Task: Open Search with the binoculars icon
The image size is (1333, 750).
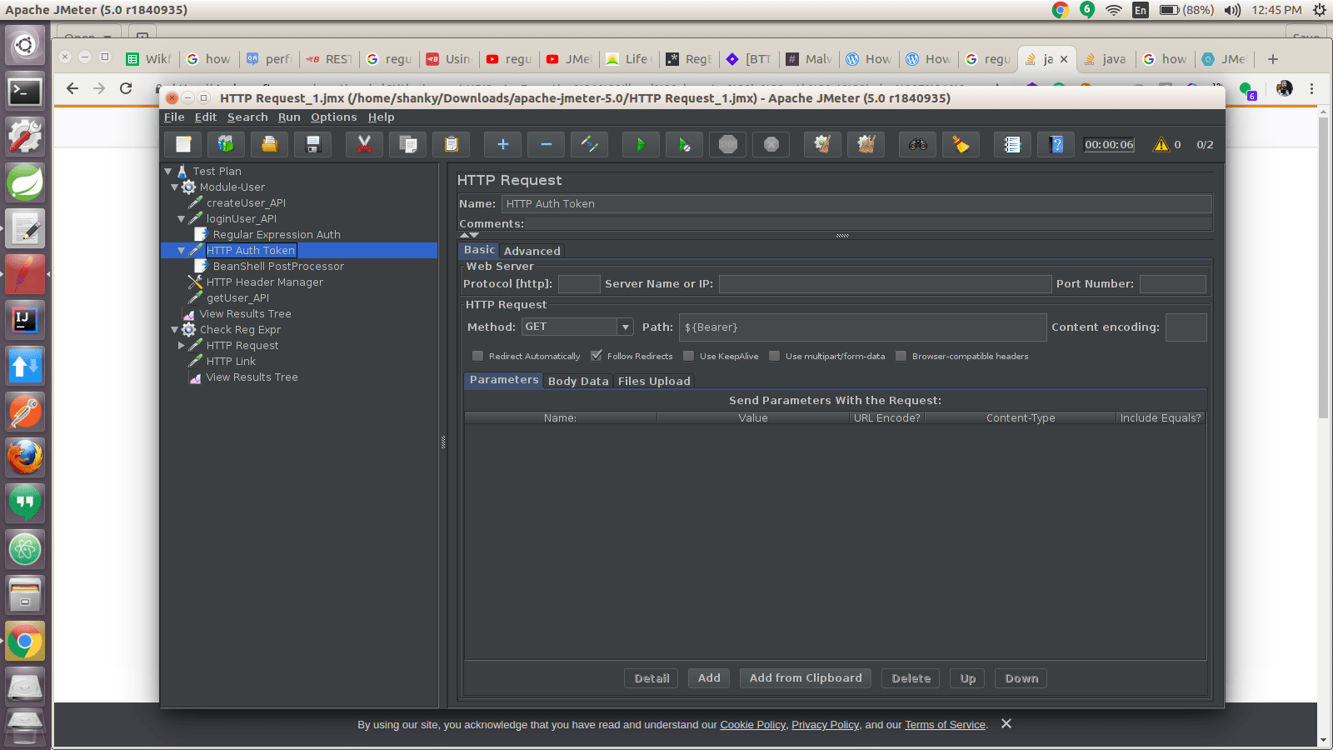Action: [x=917, y=144]
